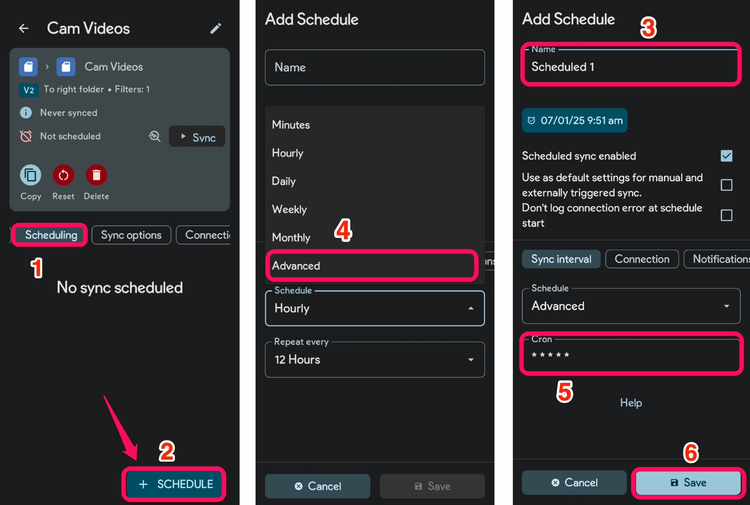Click the Save button to confirm schedule
Screen dimensions: 750x505
pos(691,482)
